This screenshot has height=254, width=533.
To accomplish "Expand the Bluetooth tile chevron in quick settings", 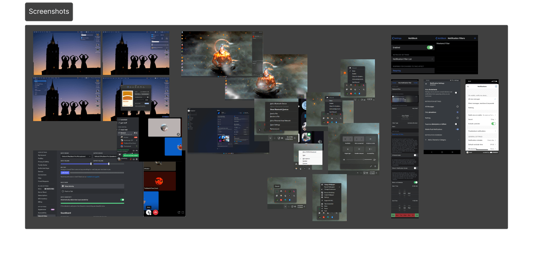I will pos(362,139).
